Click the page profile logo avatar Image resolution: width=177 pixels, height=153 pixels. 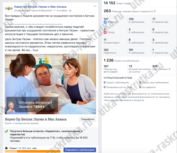coord(9,8)
